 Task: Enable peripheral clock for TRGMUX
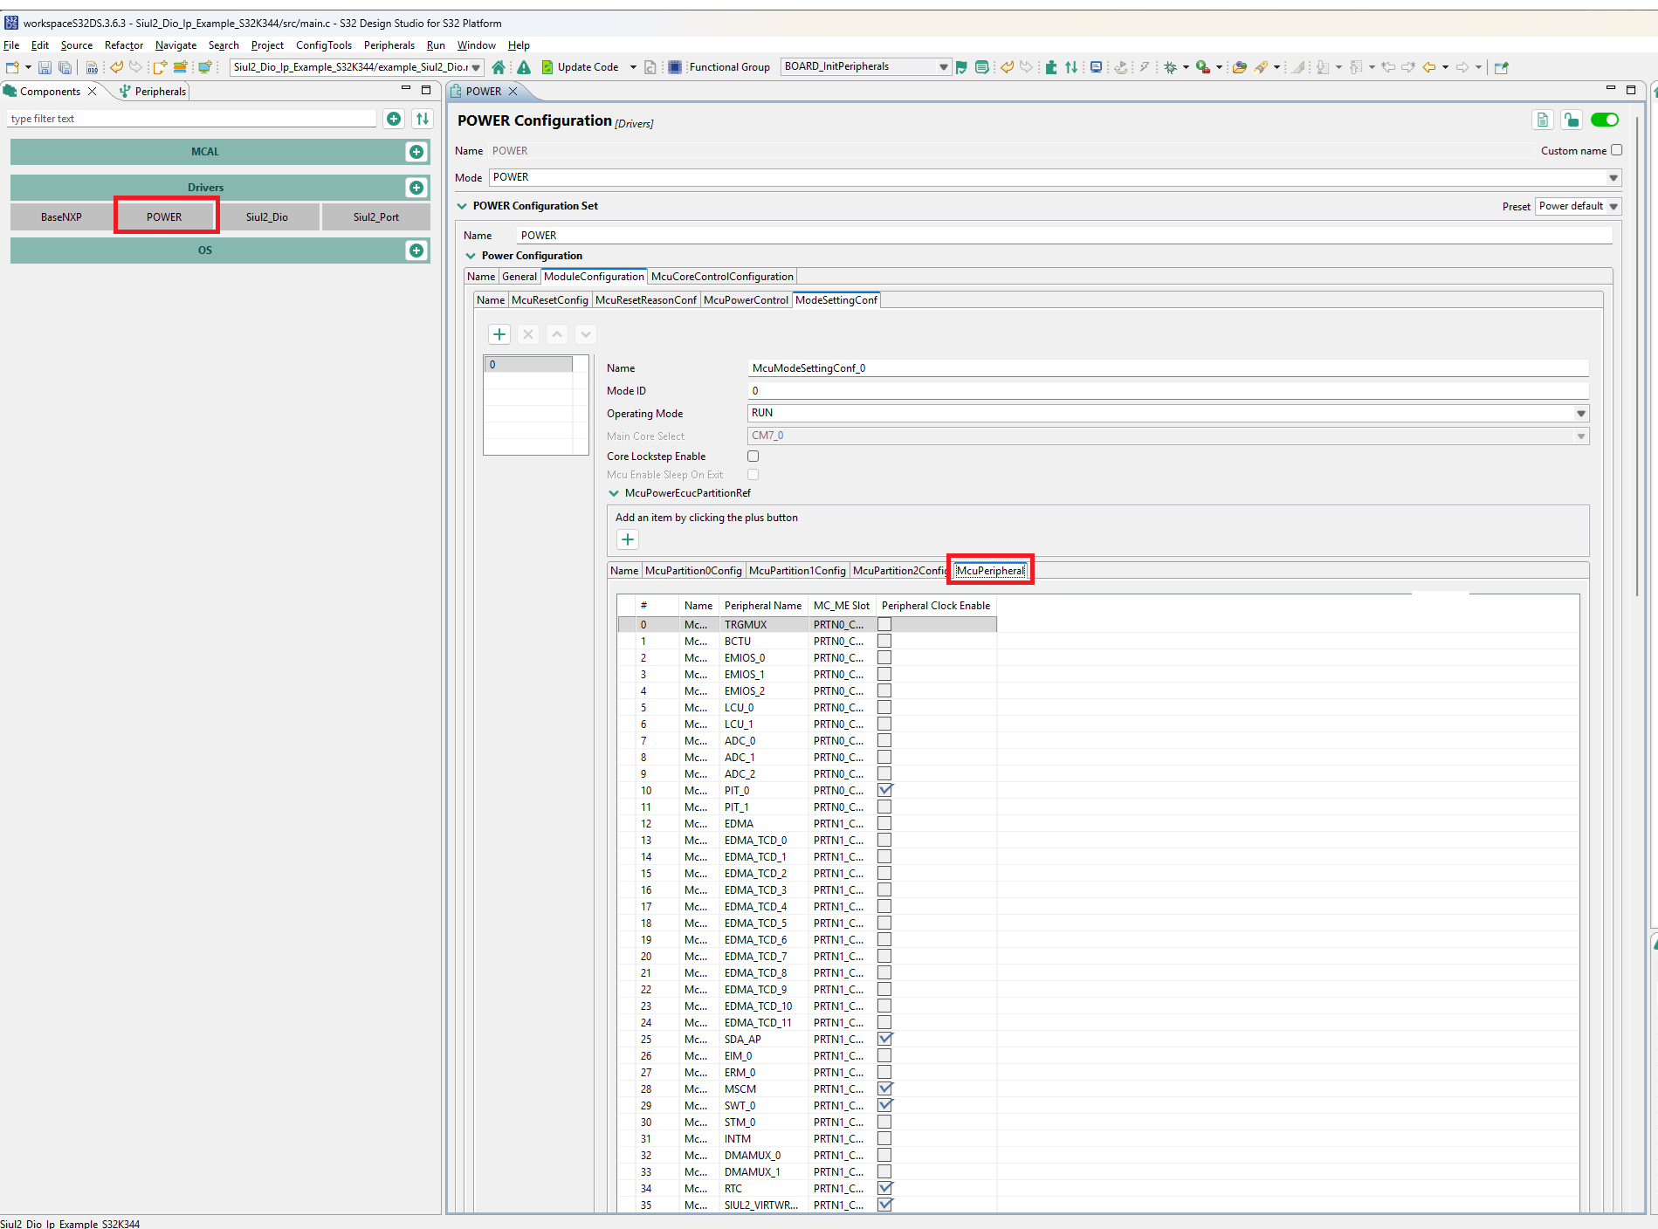(x=884, y=624)
